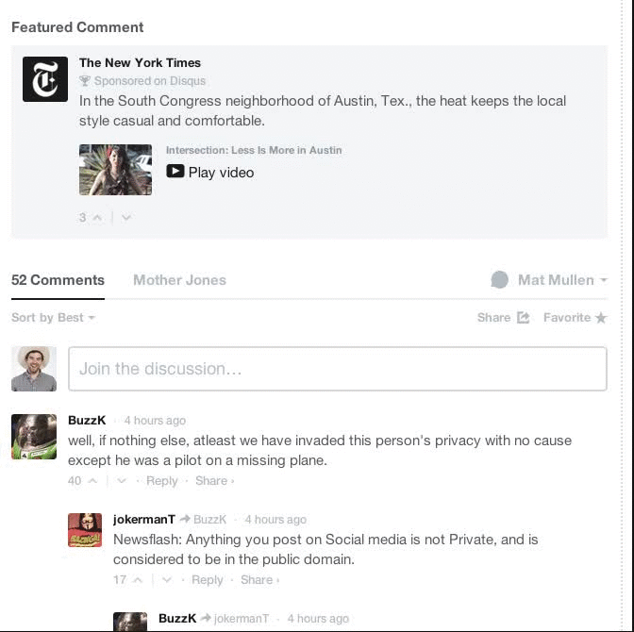Switch to the Mother Jones tab
Screen dimensions: 634x632
click(x=179, y=280)
